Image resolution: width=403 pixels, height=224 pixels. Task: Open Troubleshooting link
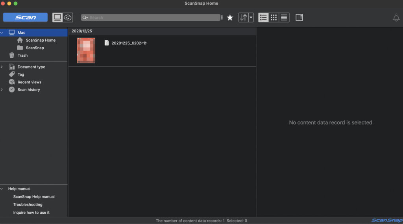[28, 205]
